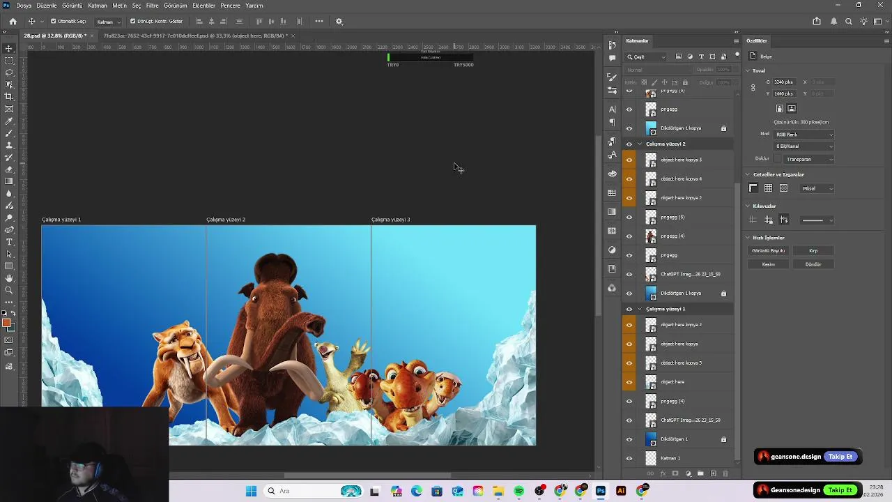Select the Crop tool

(x=9, y=96)
